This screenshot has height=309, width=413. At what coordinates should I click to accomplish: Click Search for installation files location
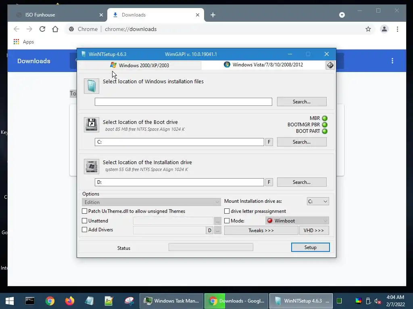click(302, 102)
